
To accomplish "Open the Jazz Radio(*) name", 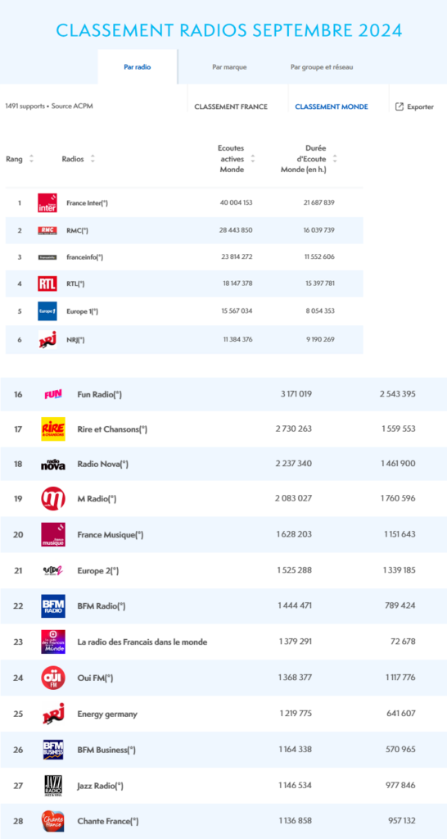I will click(x=101, y=786).
